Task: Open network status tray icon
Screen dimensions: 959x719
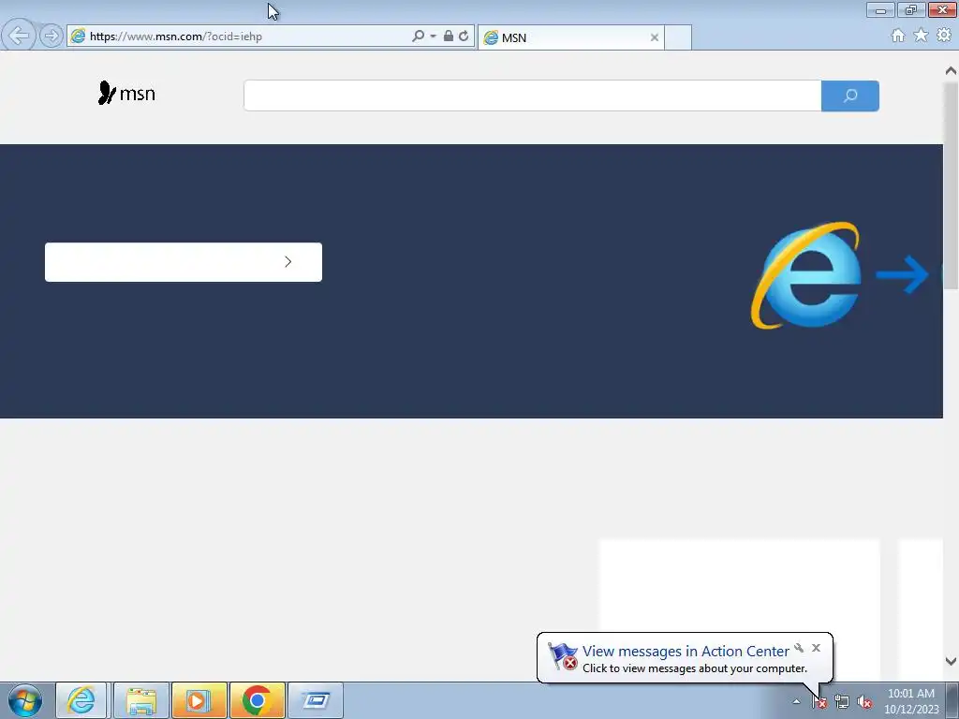Action: point(842,702)
